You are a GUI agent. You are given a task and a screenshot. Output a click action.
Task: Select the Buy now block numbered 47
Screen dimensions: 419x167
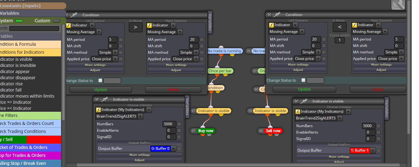tap(206, 131)
